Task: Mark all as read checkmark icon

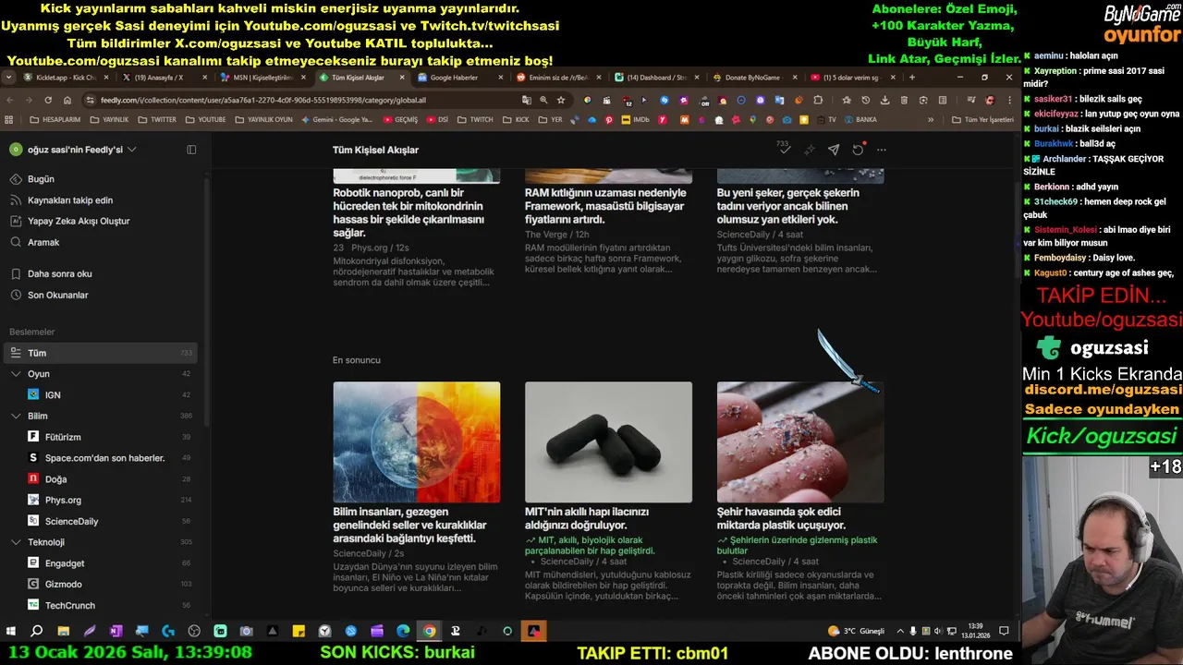Action: point(784,150)
